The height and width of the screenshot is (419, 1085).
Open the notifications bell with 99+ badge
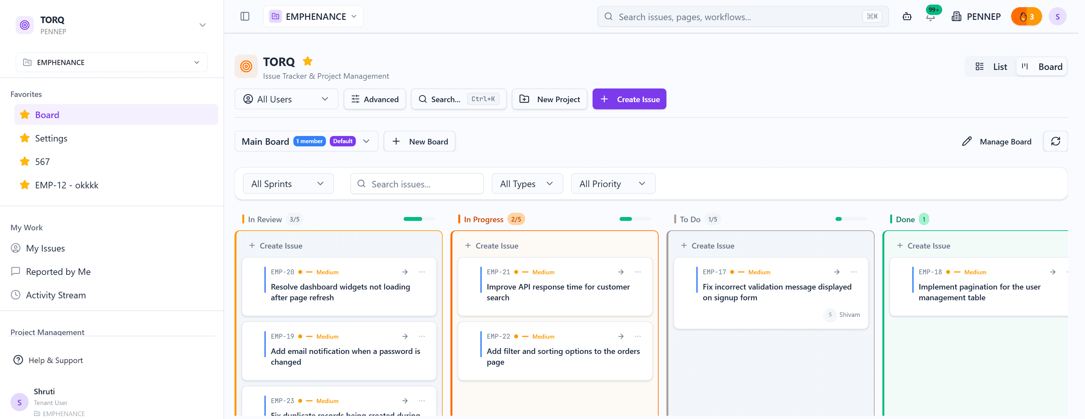point(931,16)
